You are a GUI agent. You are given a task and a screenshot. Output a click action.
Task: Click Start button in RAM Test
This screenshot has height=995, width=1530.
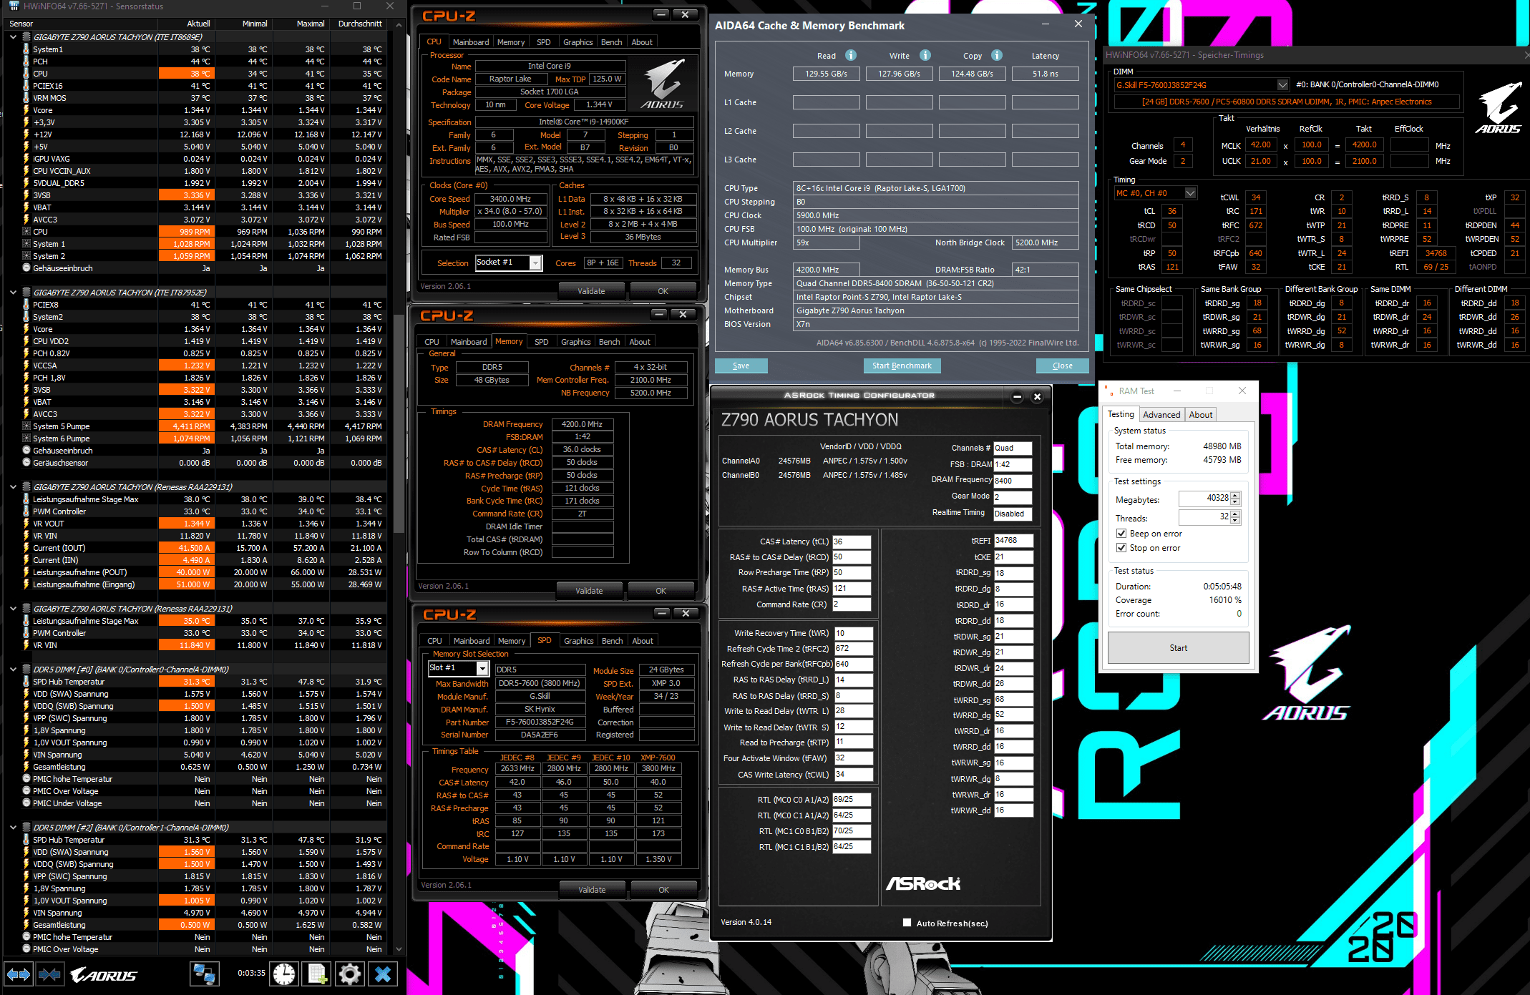(1178, 648)
